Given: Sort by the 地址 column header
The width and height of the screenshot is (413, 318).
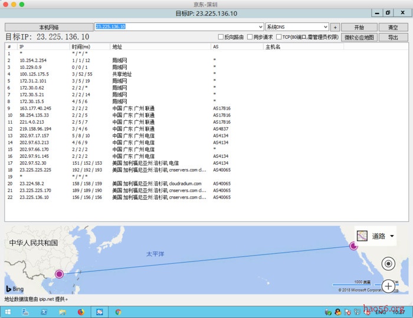Looking at the screenshot, I should (x=160, y=47).
